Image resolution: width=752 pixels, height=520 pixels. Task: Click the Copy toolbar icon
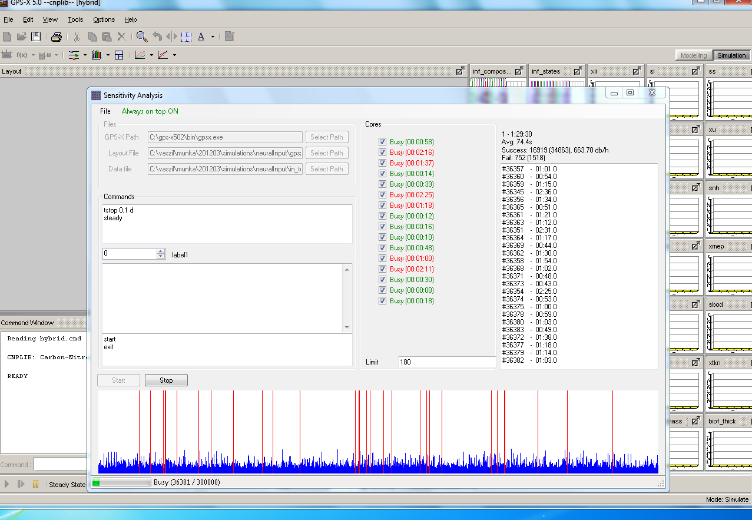point(92,37)
